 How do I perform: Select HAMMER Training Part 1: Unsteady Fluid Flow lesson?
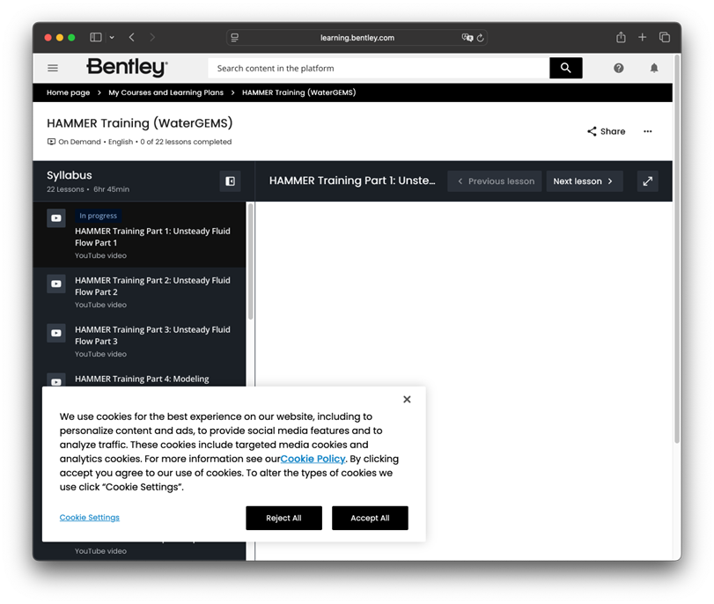pyautogui.click(x=139, y=234)
